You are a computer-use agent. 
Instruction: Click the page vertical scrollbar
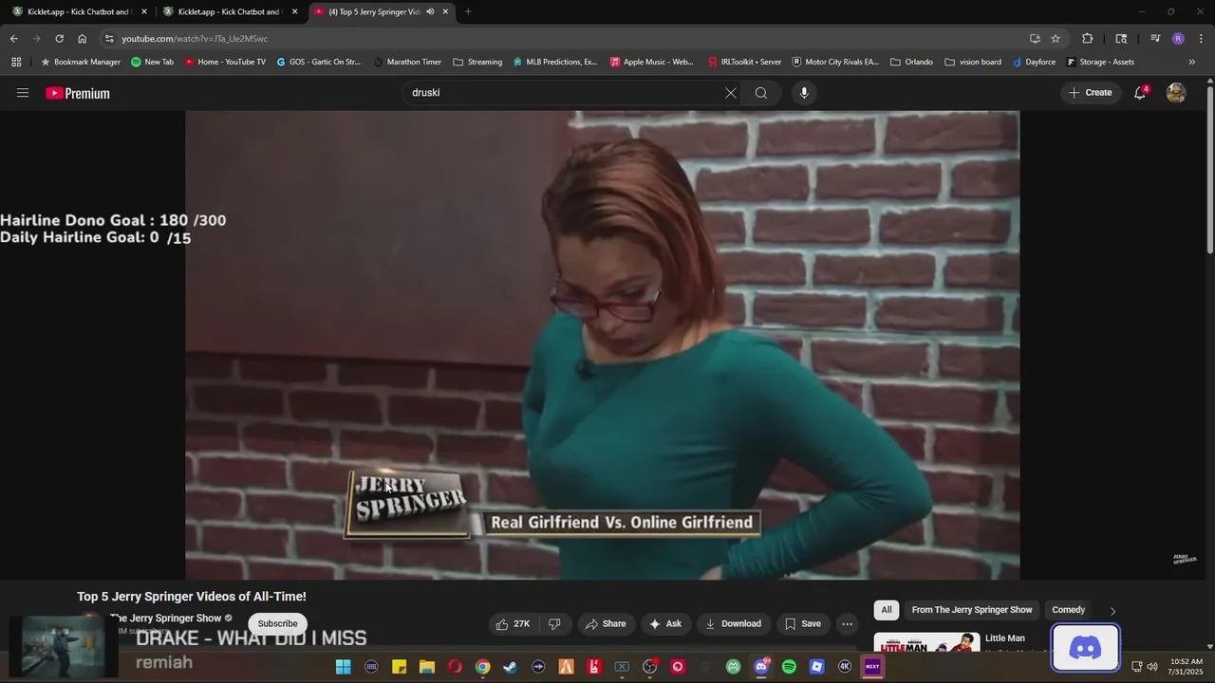pos(1210,171)
